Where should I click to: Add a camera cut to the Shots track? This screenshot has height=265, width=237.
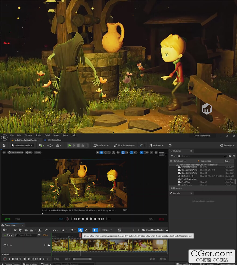coord(49,245)
